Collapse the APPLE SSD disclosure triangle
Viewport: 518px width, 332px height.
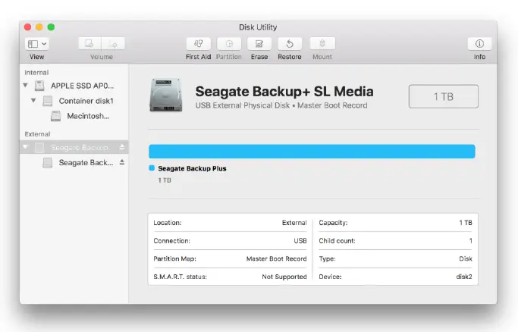26,86
